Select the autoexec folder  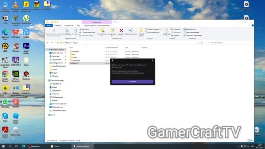pyautogui.click(x=75, y=51)
